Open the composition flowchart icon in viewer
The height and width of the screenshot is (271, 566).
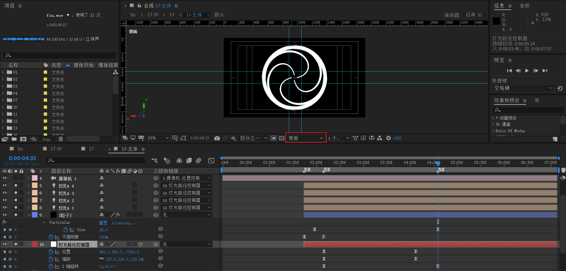tap(380, 138)
